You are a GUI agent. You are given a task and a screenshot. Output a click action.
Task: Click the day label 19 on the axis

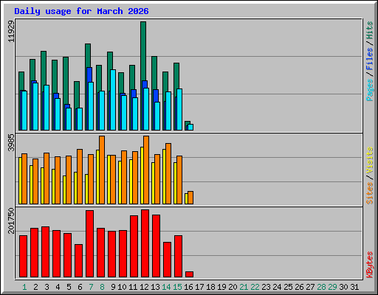pos(221,287)
